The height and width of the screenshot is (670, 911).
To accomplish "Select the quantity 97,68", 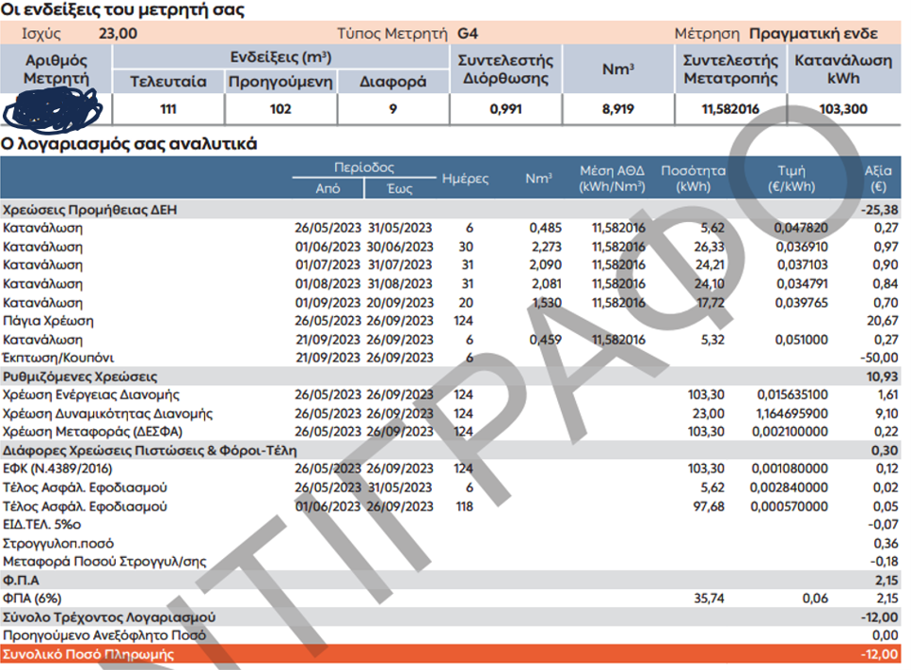I will point(709,506).
